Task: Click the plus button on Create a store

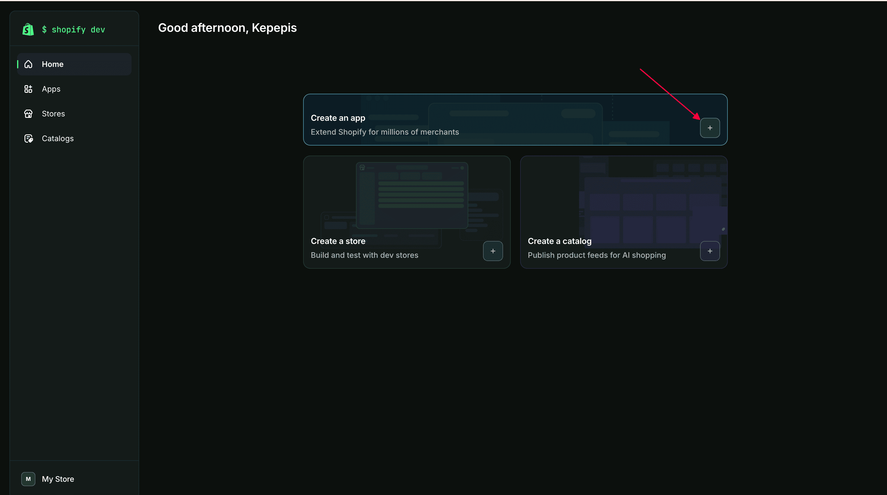Action: click(x=493, y=251)
